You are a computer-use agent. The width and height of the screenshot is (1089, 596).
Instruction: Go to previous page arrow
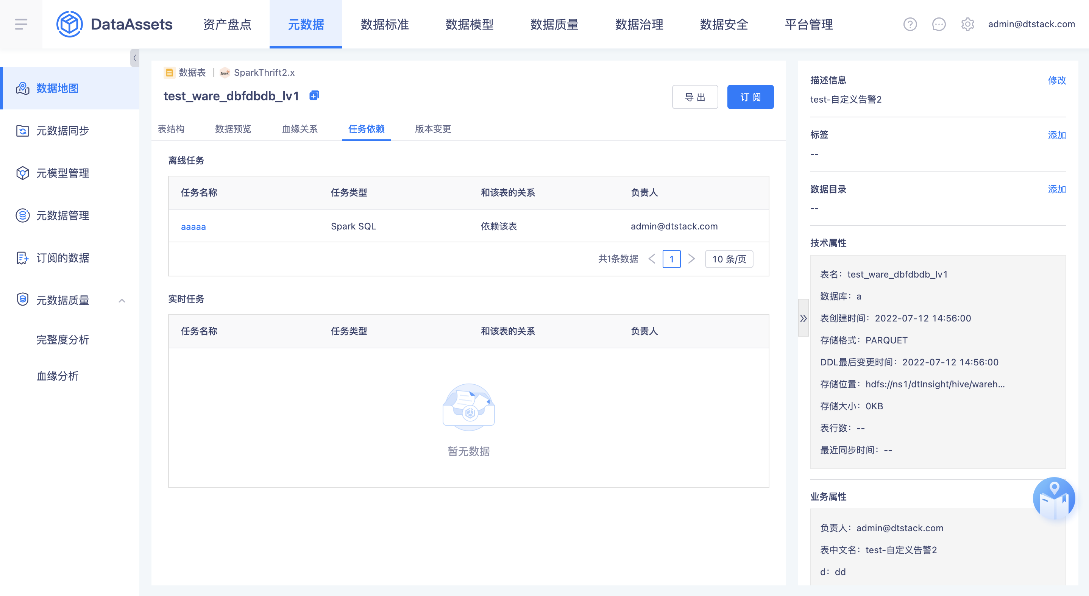651,259
